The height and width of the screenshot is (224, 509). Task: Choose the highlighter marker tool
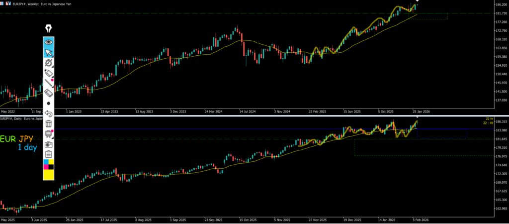click(x=49, y=73)
